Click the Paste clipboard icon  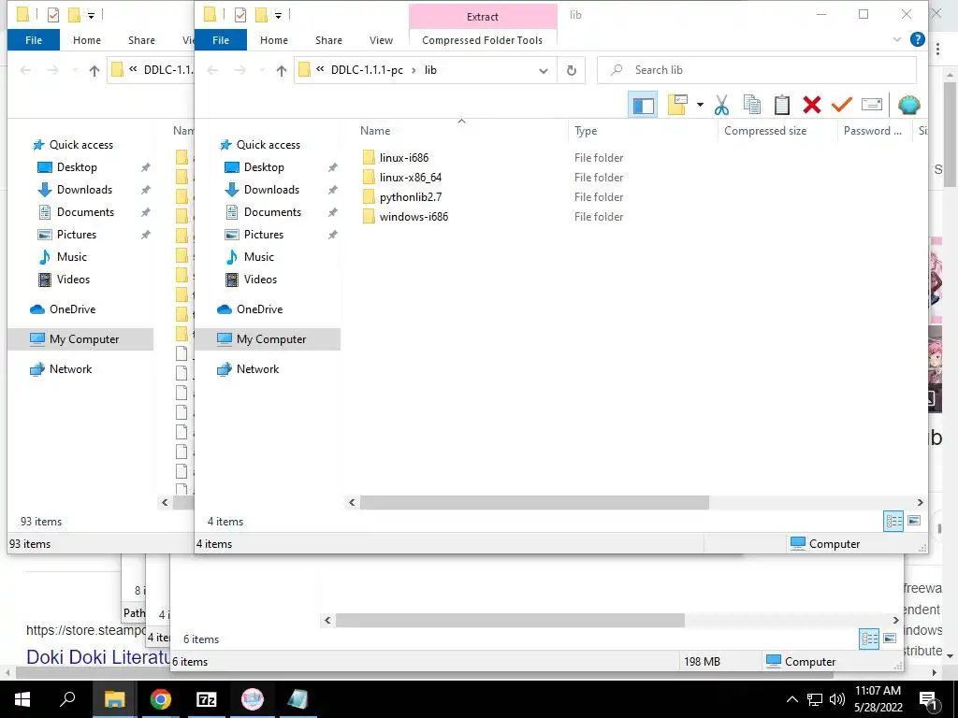pos(782,105)
